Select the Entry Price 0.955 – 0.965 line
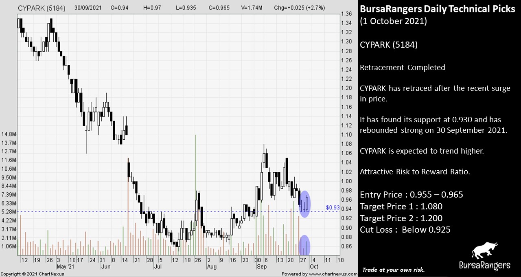Viewport: 521px width, 277px height. point(411,195)
